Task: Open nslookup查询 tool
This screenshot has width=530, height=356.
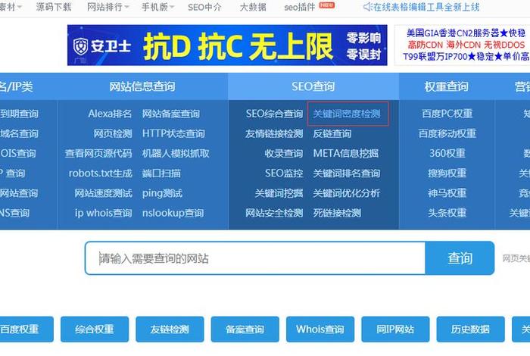Action: pyautogui.click(x=173, y=214)
